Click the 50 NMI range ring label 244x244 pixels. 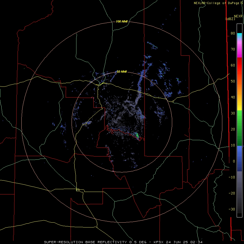tap(122, 72)
